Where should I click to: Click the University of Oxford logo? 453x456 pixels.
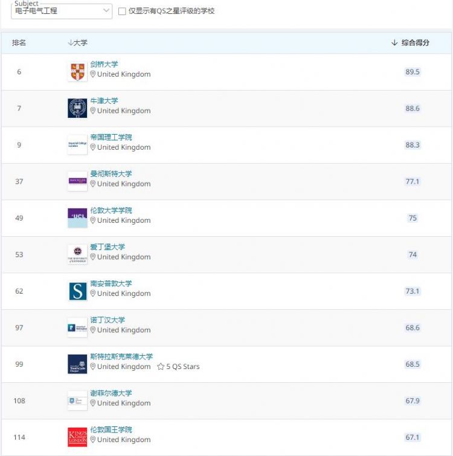coord(77,108)
